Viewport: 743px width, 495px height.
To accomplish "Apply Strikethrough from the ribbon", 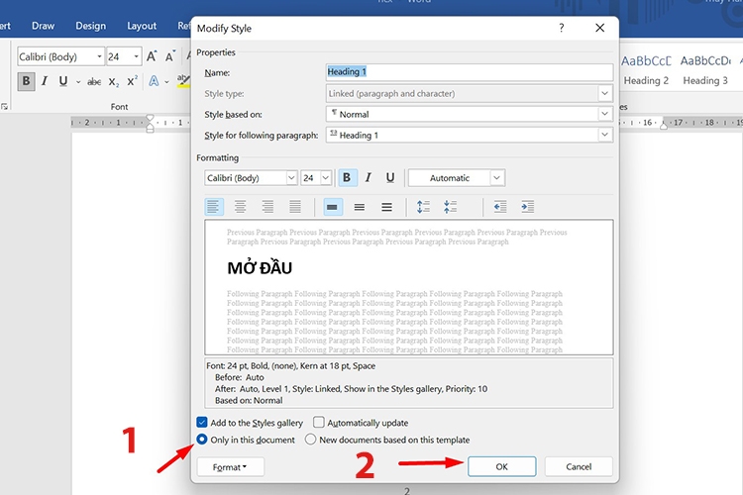I will pyautogui.click(x=94, y=82).
